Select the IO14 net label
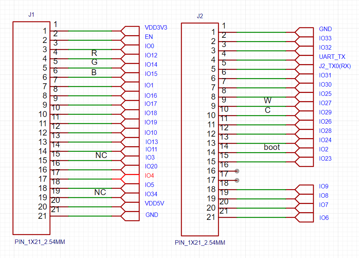The image size is (359, 258). pos(151,64)
